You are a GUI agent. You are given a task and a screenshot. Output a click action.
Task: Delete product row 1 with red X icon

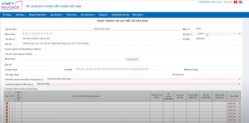7,103
